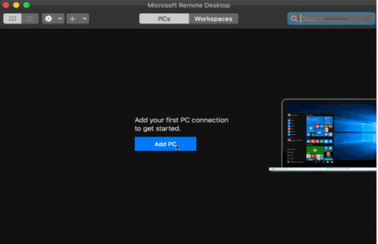Expand the chevron beside the plus icon
The width and height of the screenshot is (378, 244).
pyautogui.click(x=84, y=19)
